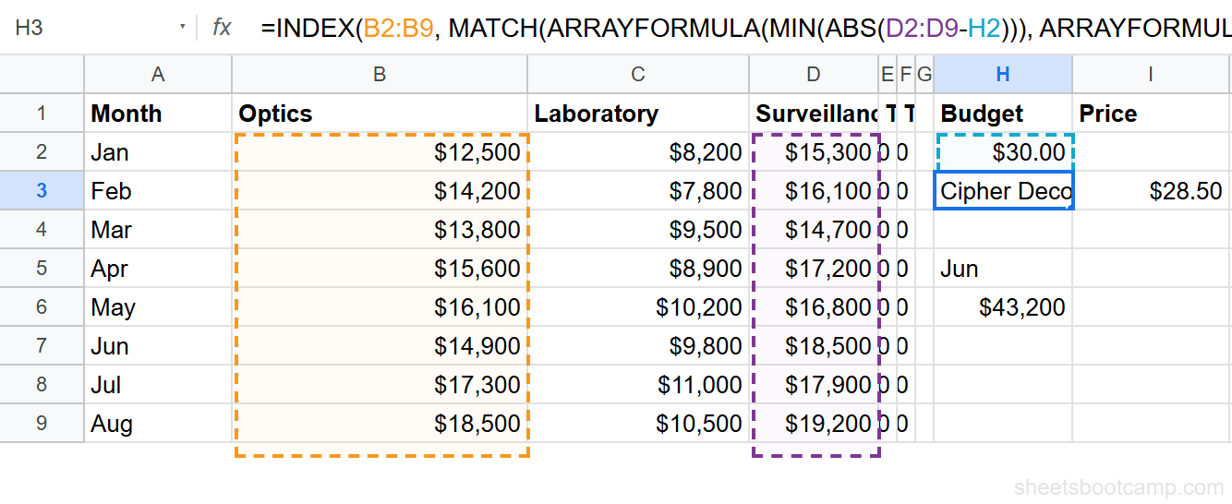Click into the formula bar text
This screenshot has width=1232, height=504.
click(x=739, y=28)
